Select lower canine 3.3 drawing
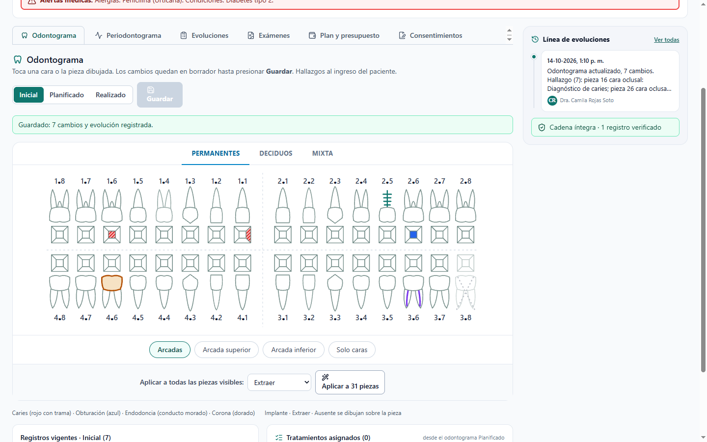This screenshot has height=442, width=707. click(335, 292)
